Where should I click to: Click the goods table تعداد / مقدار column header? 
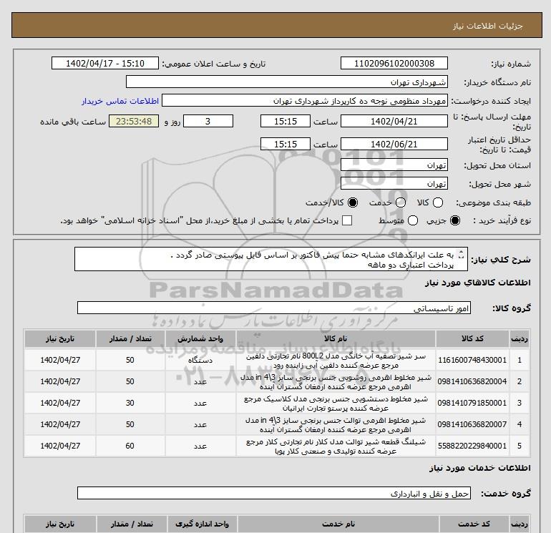pos(130,338)
